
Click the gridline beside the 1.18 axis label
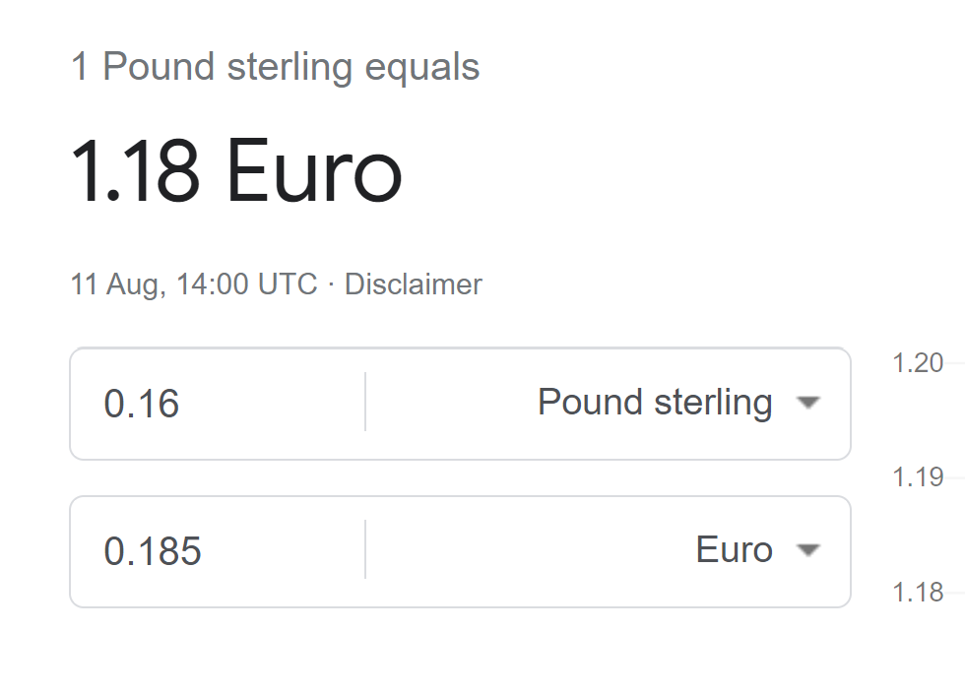tap(957, 592)
